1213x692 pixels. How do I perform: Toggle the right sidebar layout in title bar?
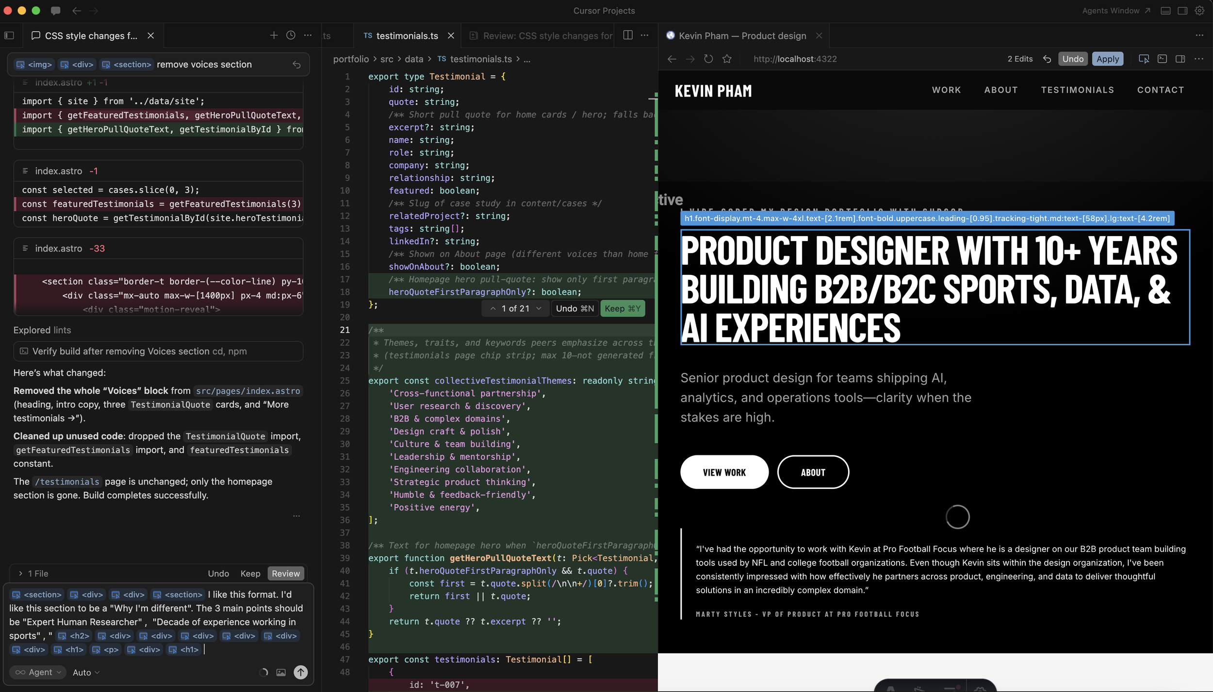pos(1182,11)
